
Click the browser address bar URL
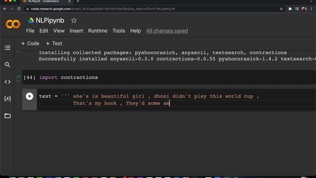103,9
